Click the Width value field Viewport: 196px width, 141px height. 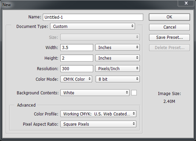click(77, 48)
